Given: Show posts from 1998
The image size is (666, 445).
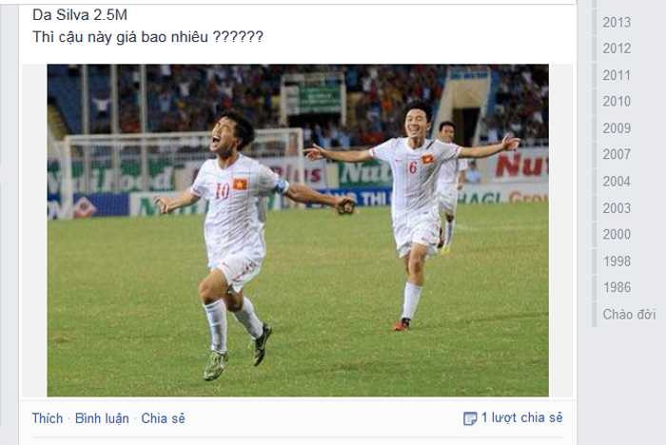Looking at the screenshot, I should (617, 261).
